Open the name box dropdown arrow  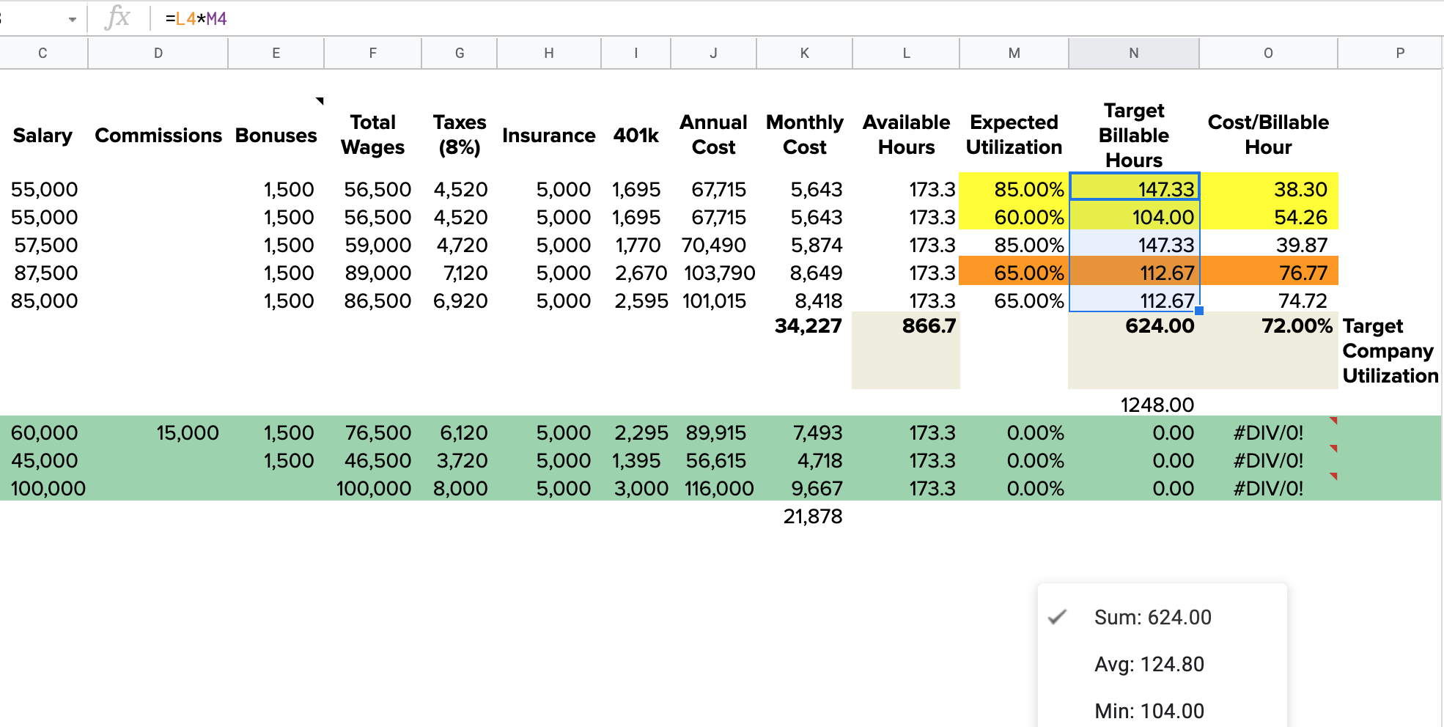point(72,19)
